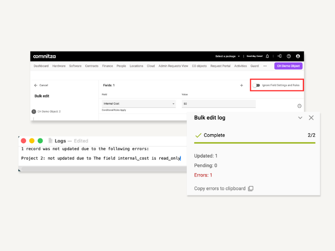Open the notifications bell
The height and width of the screenshot is (251, 335).
(267, 56)
